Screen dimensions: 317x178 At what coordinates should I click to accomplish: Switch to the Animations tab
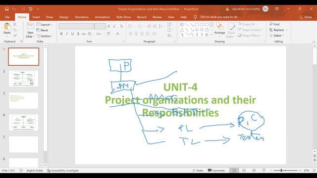[103, 17]
